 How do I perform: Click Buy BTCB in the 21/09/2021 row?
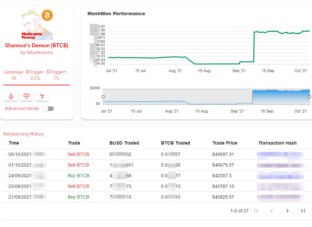(x=78, y=197)
